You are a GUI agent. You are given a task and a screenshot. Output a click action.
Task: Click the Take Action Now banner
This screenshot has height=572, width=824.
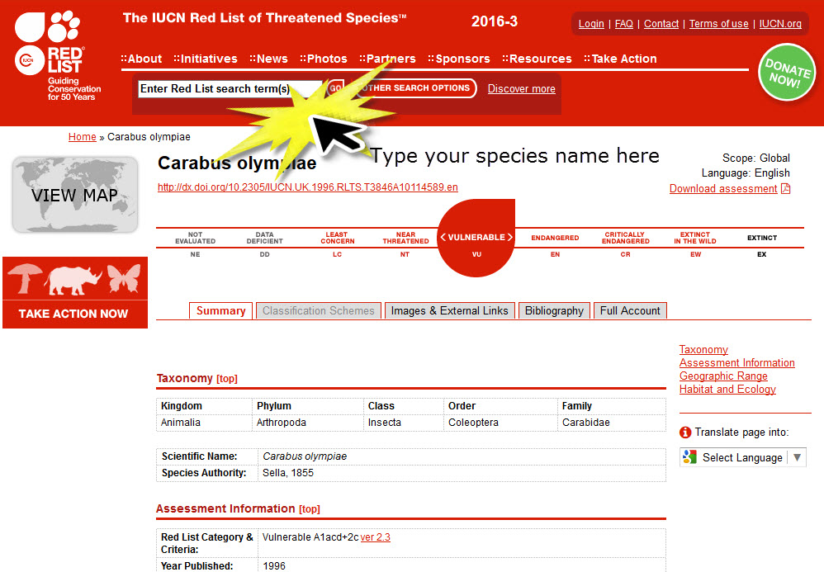[75, 292]
